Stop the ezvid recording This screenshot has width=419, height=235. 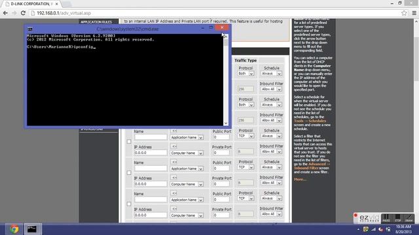[x=398, y=218]
